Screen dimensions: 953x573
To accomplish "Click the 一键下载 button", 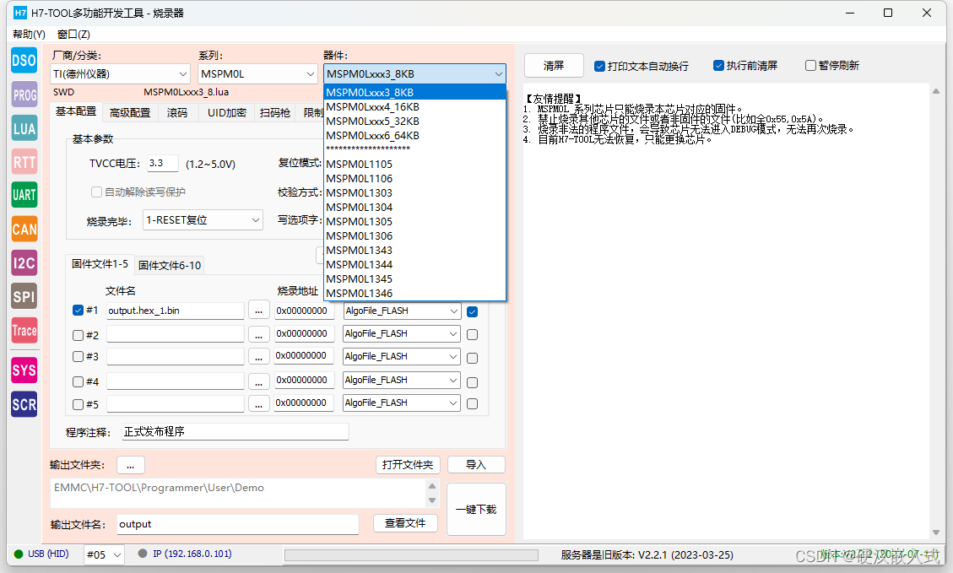I will pos(476,509).
